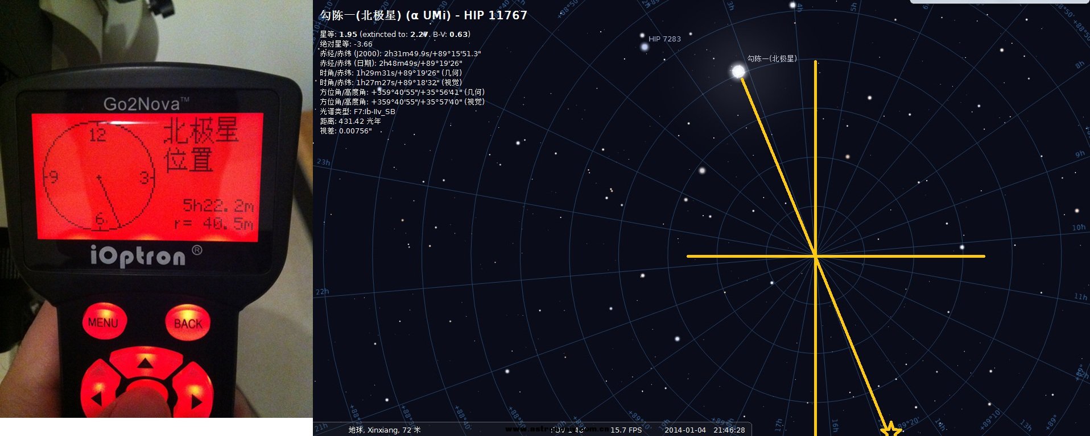The height and width of the screenshot is (436, 1090).
Task: Click the 赤经/赤纬 (日期) coordinate line
Action: 391,63
